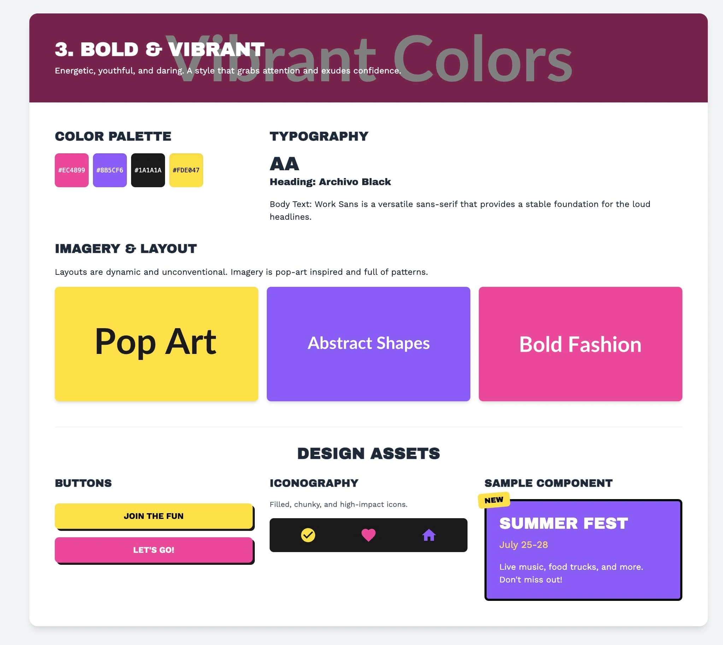723x645 pixels.
Task: Click the COLOR PALETTE section heading
Action: coord(113,136)
